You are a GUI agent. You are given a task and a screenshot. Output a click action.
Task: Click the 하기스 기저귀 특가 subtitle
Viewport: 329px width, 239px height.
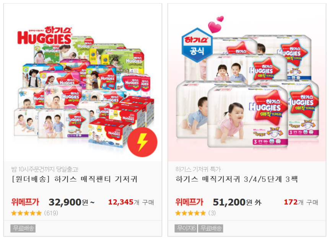pos(198,169)
